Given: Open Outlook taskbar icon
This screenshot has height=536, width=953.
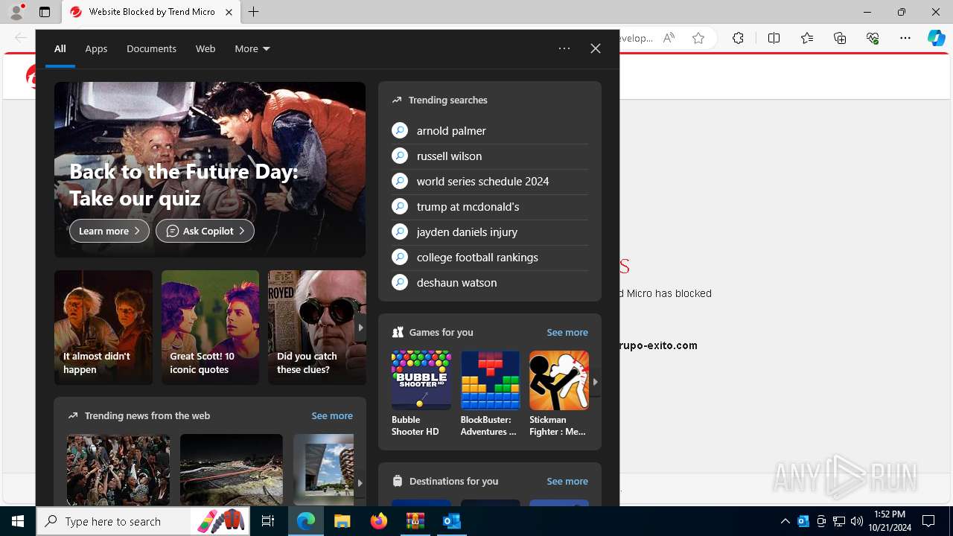Looking at the screenshot, I should (451, 521).
